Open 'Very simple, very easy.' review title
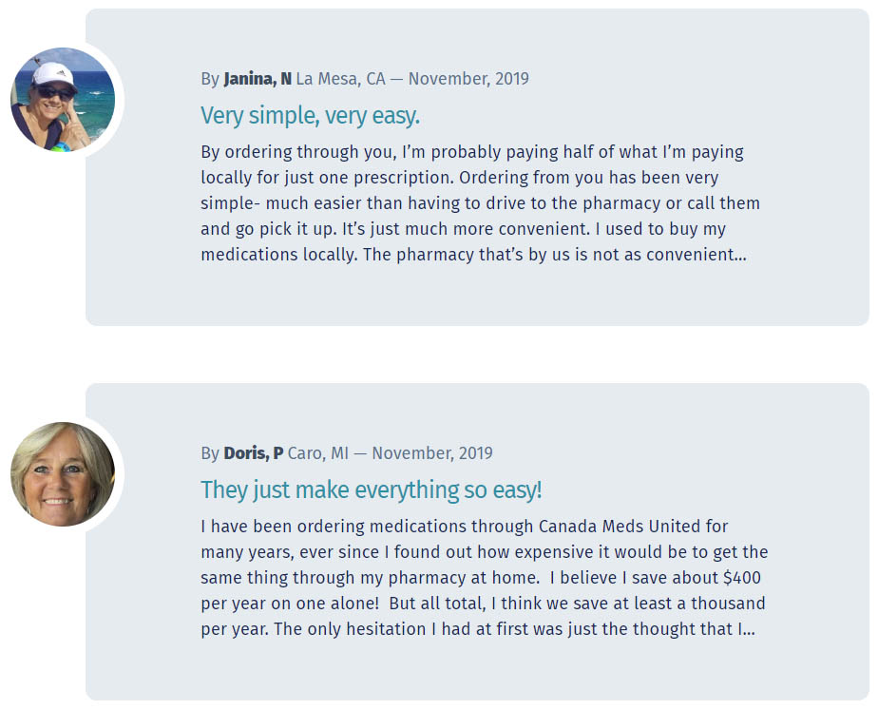Viewport: 878px width, 710px height. pos(310,116)
